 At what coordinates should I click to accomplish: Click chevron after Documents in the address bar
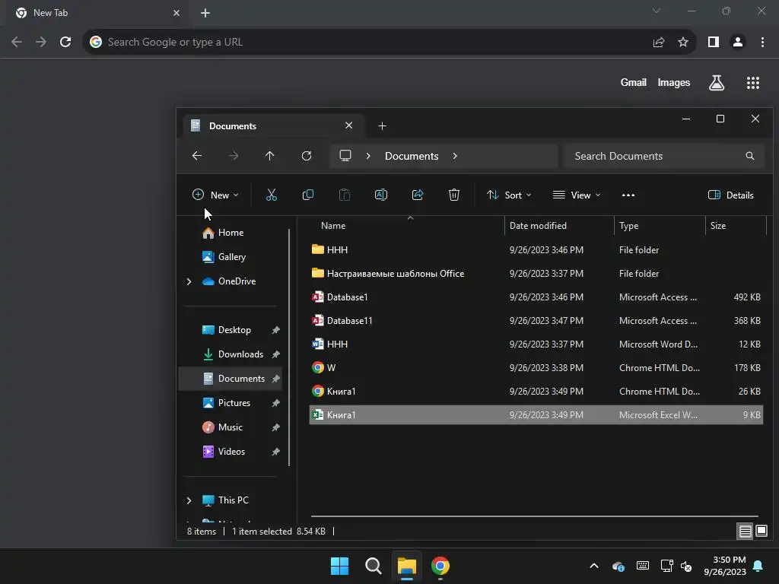tap(455, 156)
